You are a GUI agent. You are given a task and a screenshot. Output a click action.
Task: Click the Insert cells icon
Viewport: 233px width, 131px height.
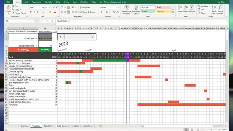click(x=179, y=8)
